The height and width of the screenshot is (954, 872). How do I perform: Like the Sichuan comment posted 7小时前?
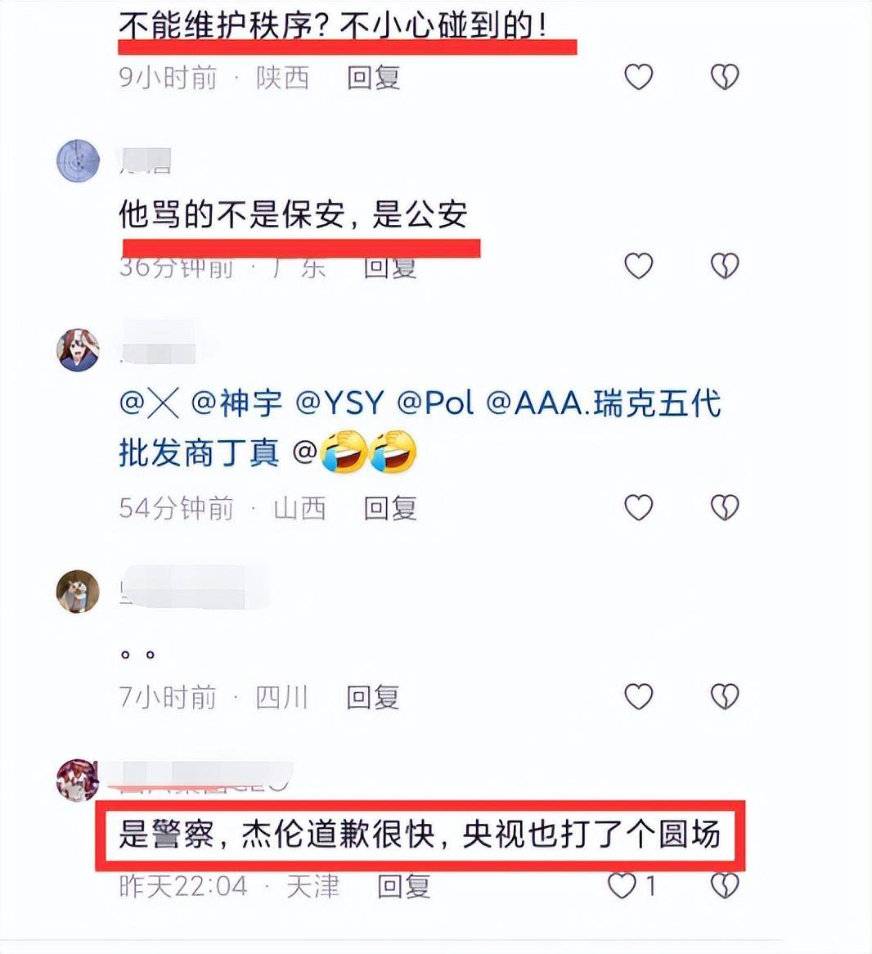[x=639, y=696]
